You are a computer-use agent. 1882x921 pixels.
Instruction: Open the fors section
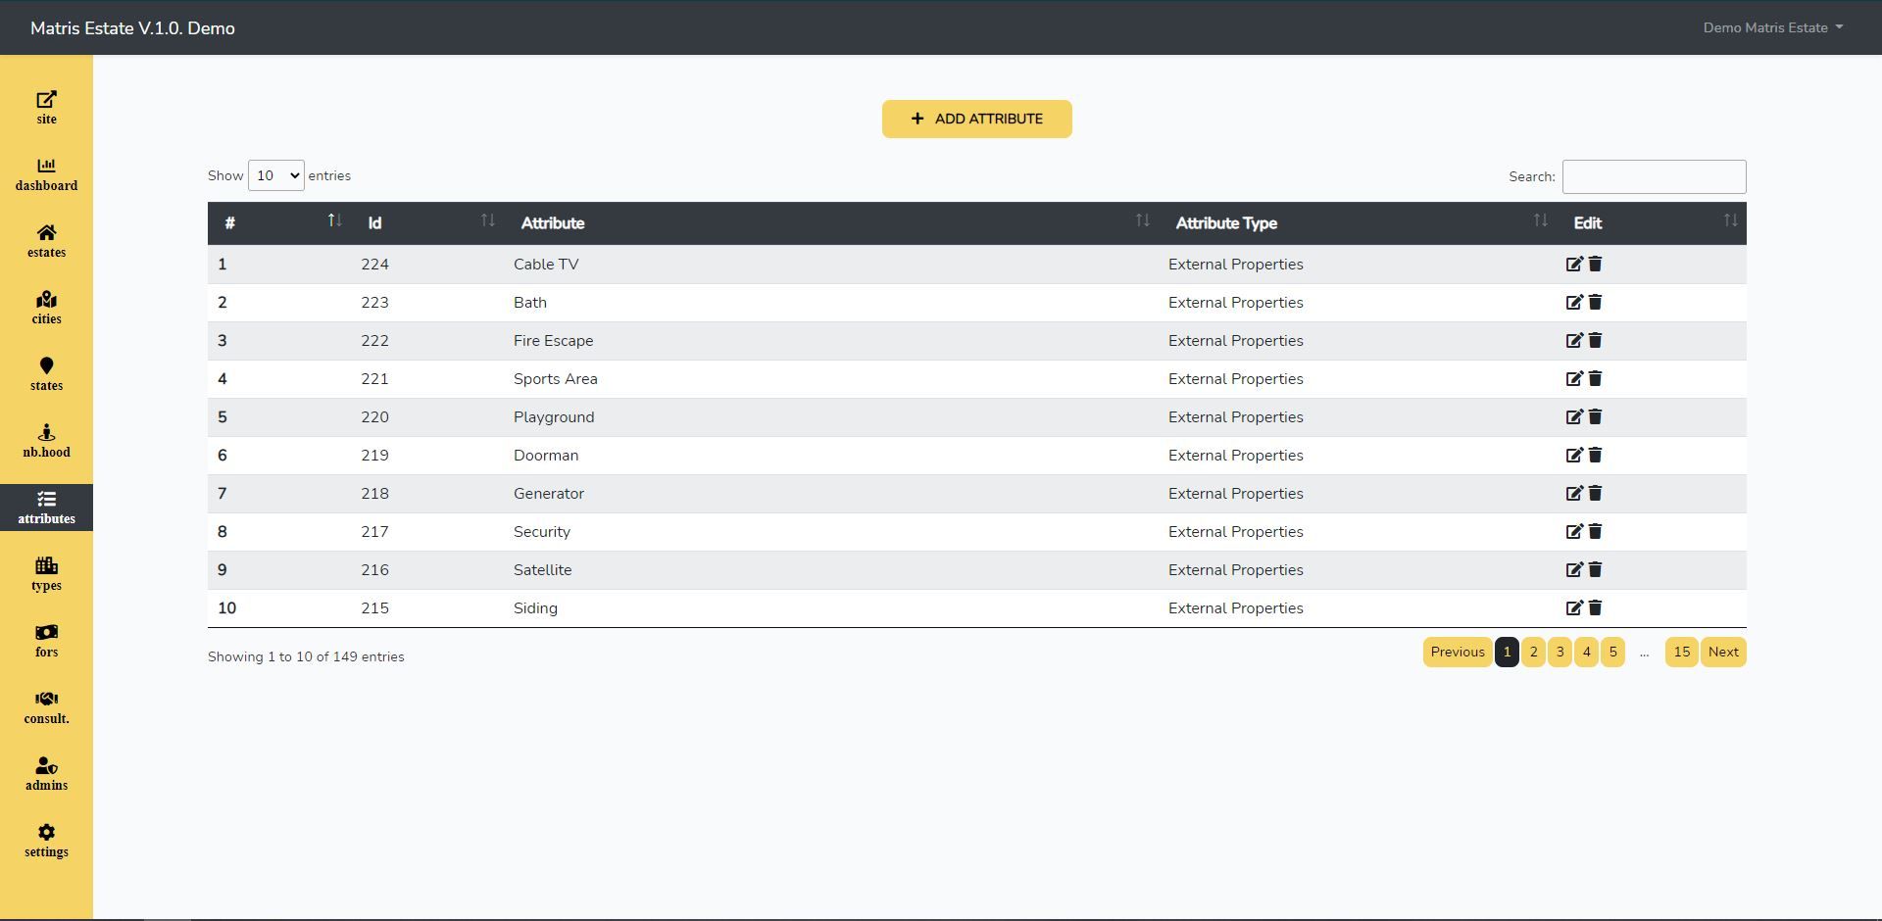(46, 641)
